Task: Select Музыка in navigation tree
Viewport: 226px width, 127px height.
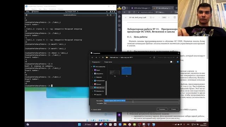Action: [99, 84]
